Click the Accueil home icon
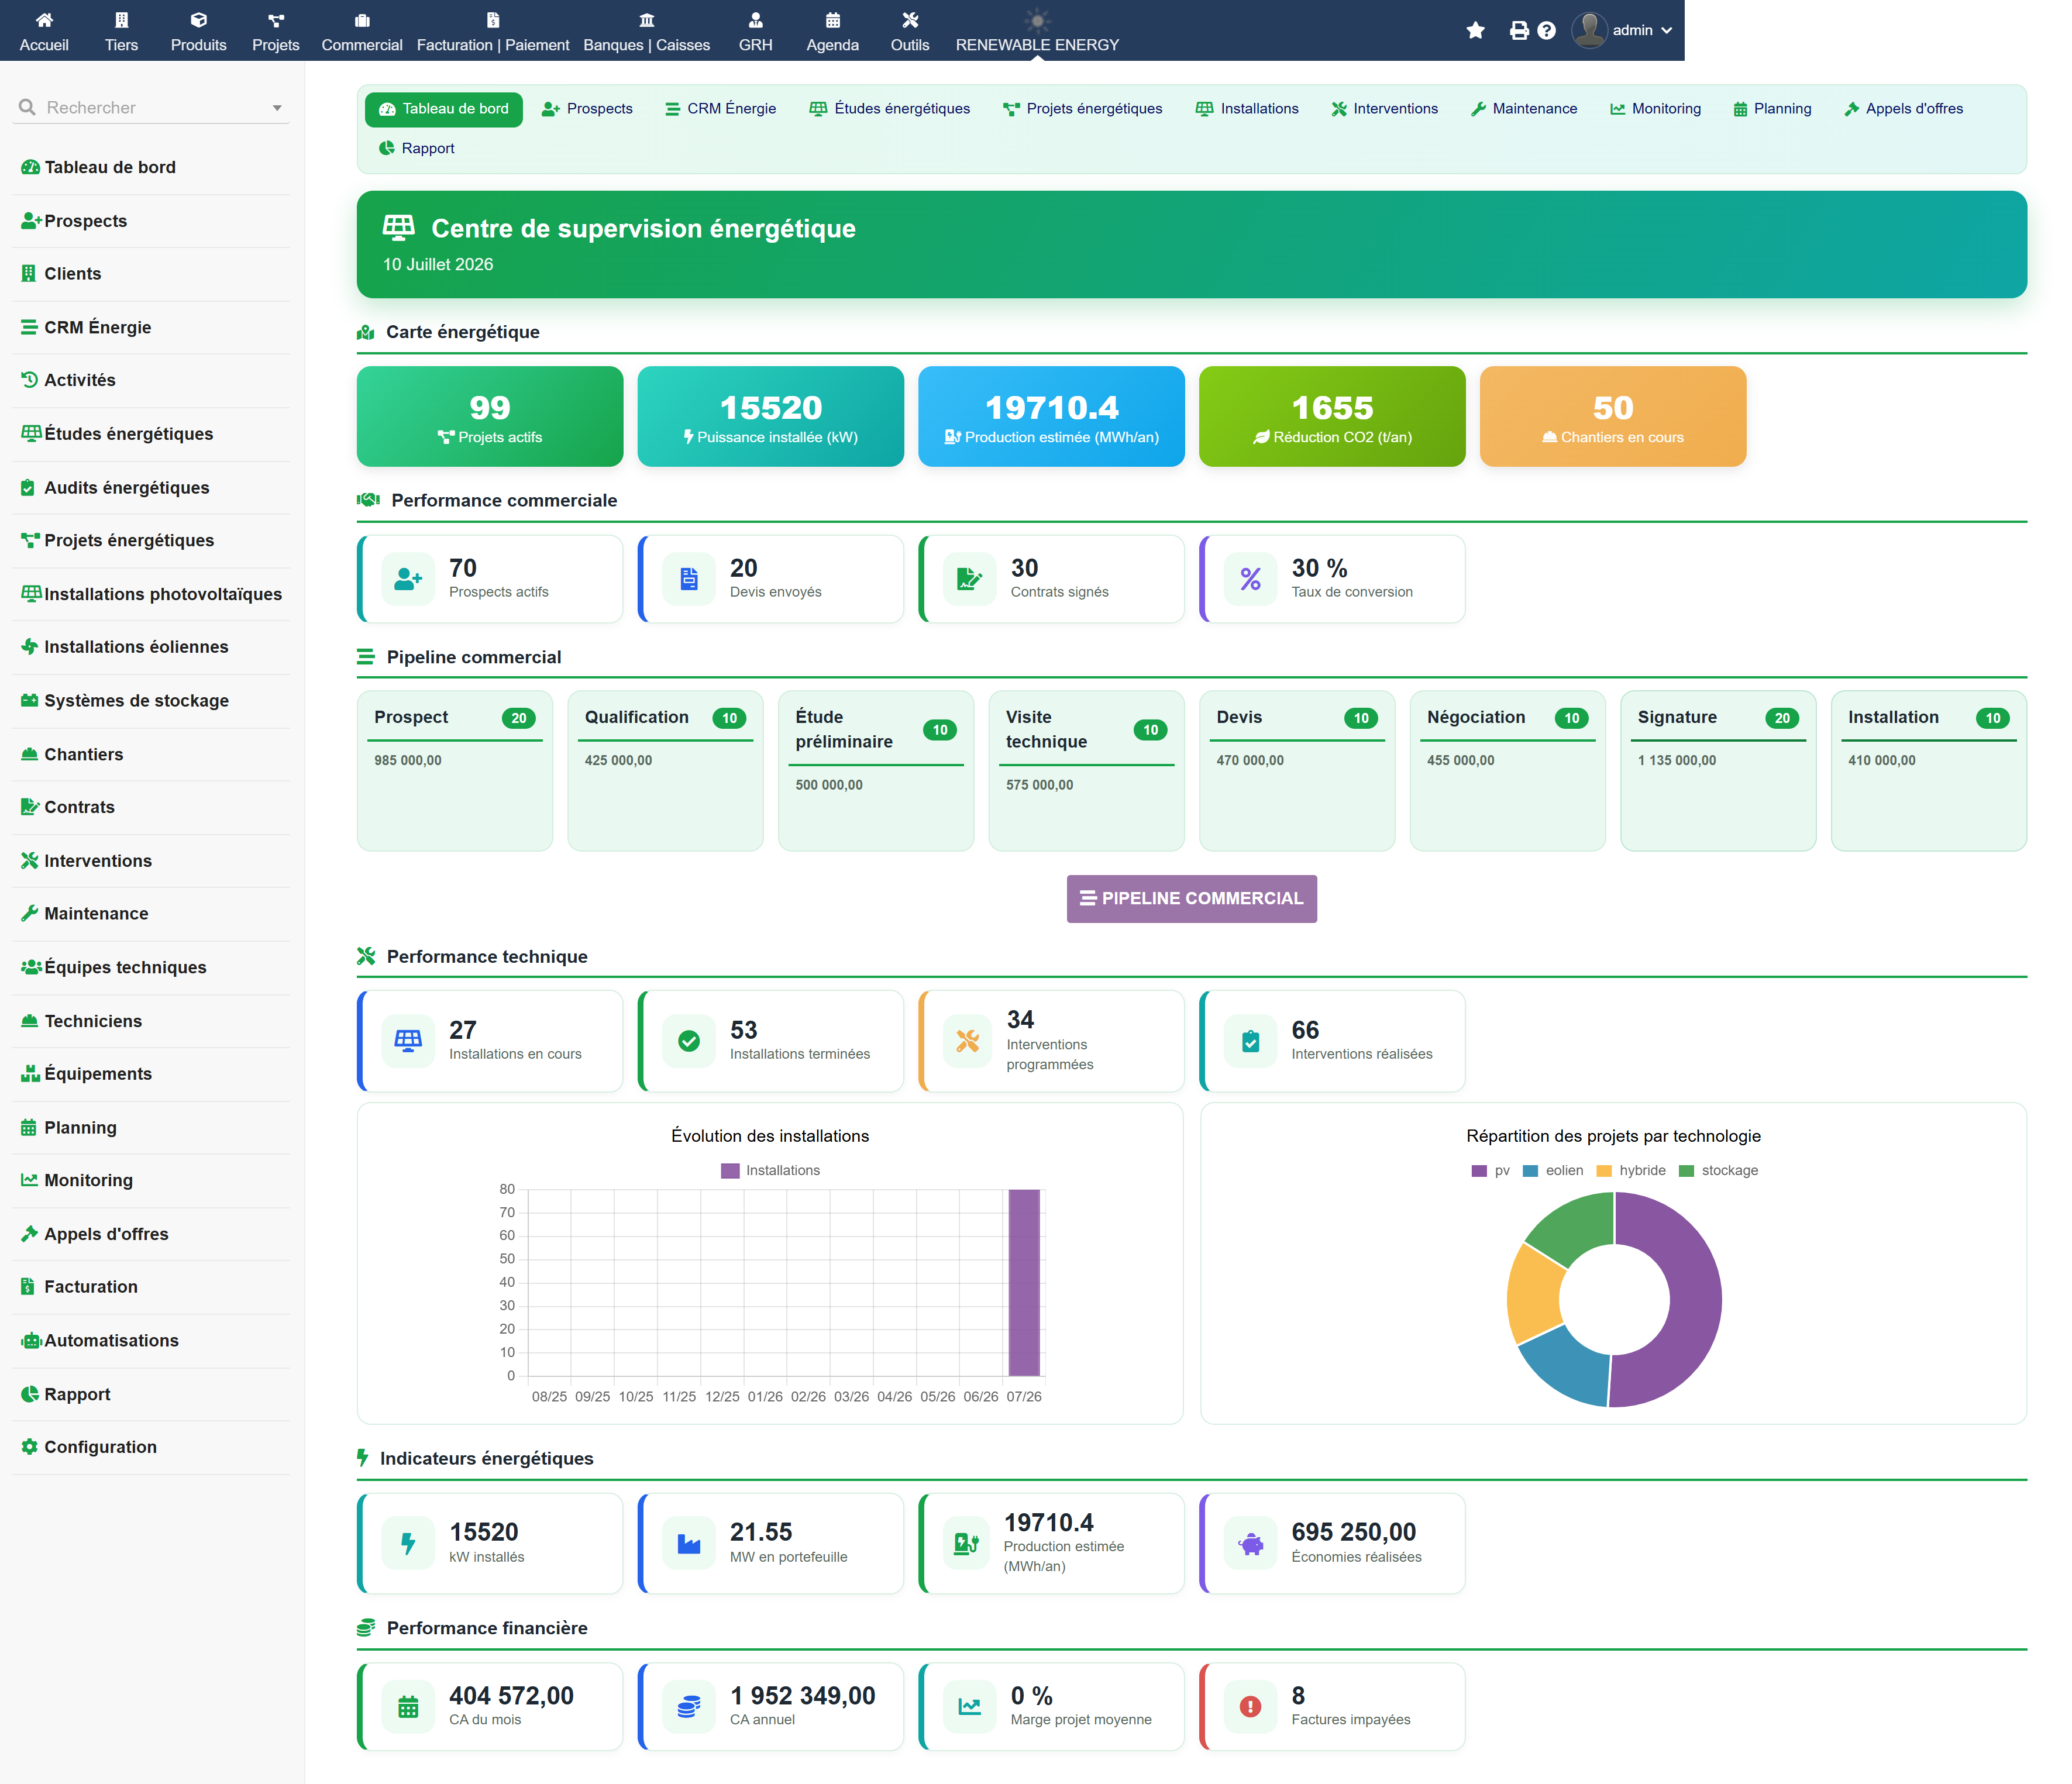 tap(44, 20)
